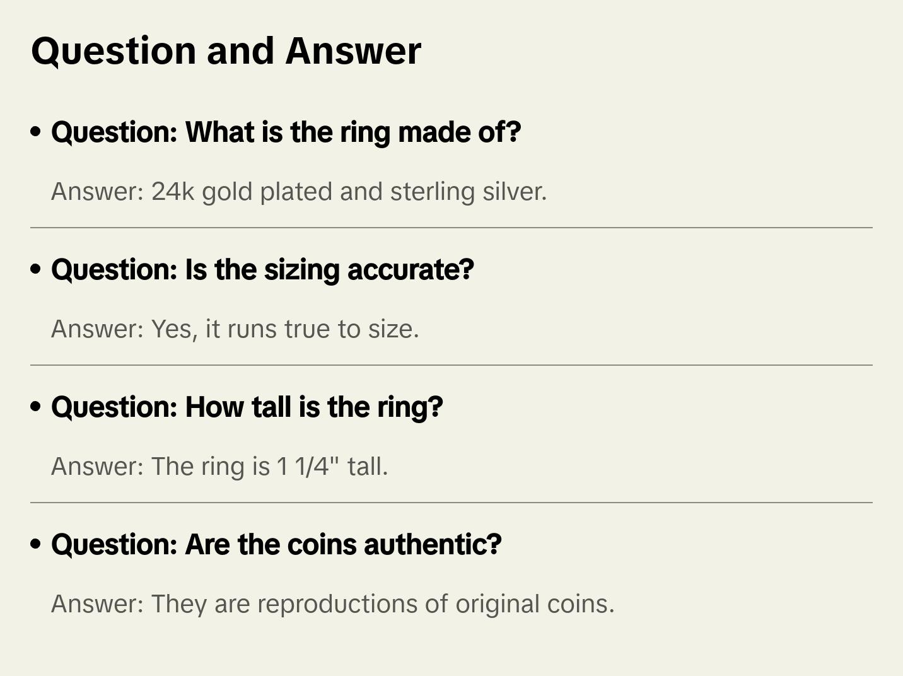Click divider line below the true to size answer

[x=451, y=365]
